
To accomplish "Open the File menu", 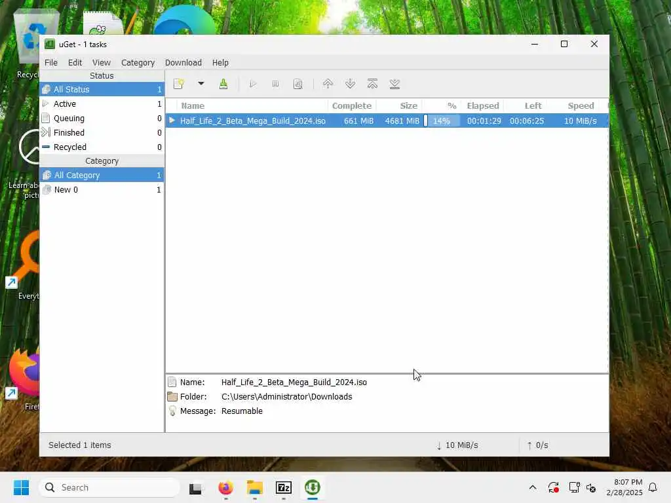I will (51, 62).
